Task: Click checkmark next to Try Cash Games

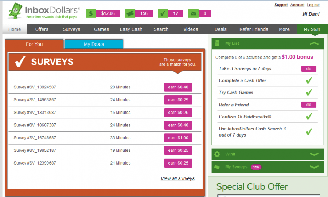Action: (x=309, y=92)
